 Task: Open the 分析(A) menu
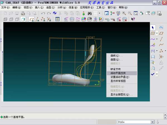click(x=62, y=7)
